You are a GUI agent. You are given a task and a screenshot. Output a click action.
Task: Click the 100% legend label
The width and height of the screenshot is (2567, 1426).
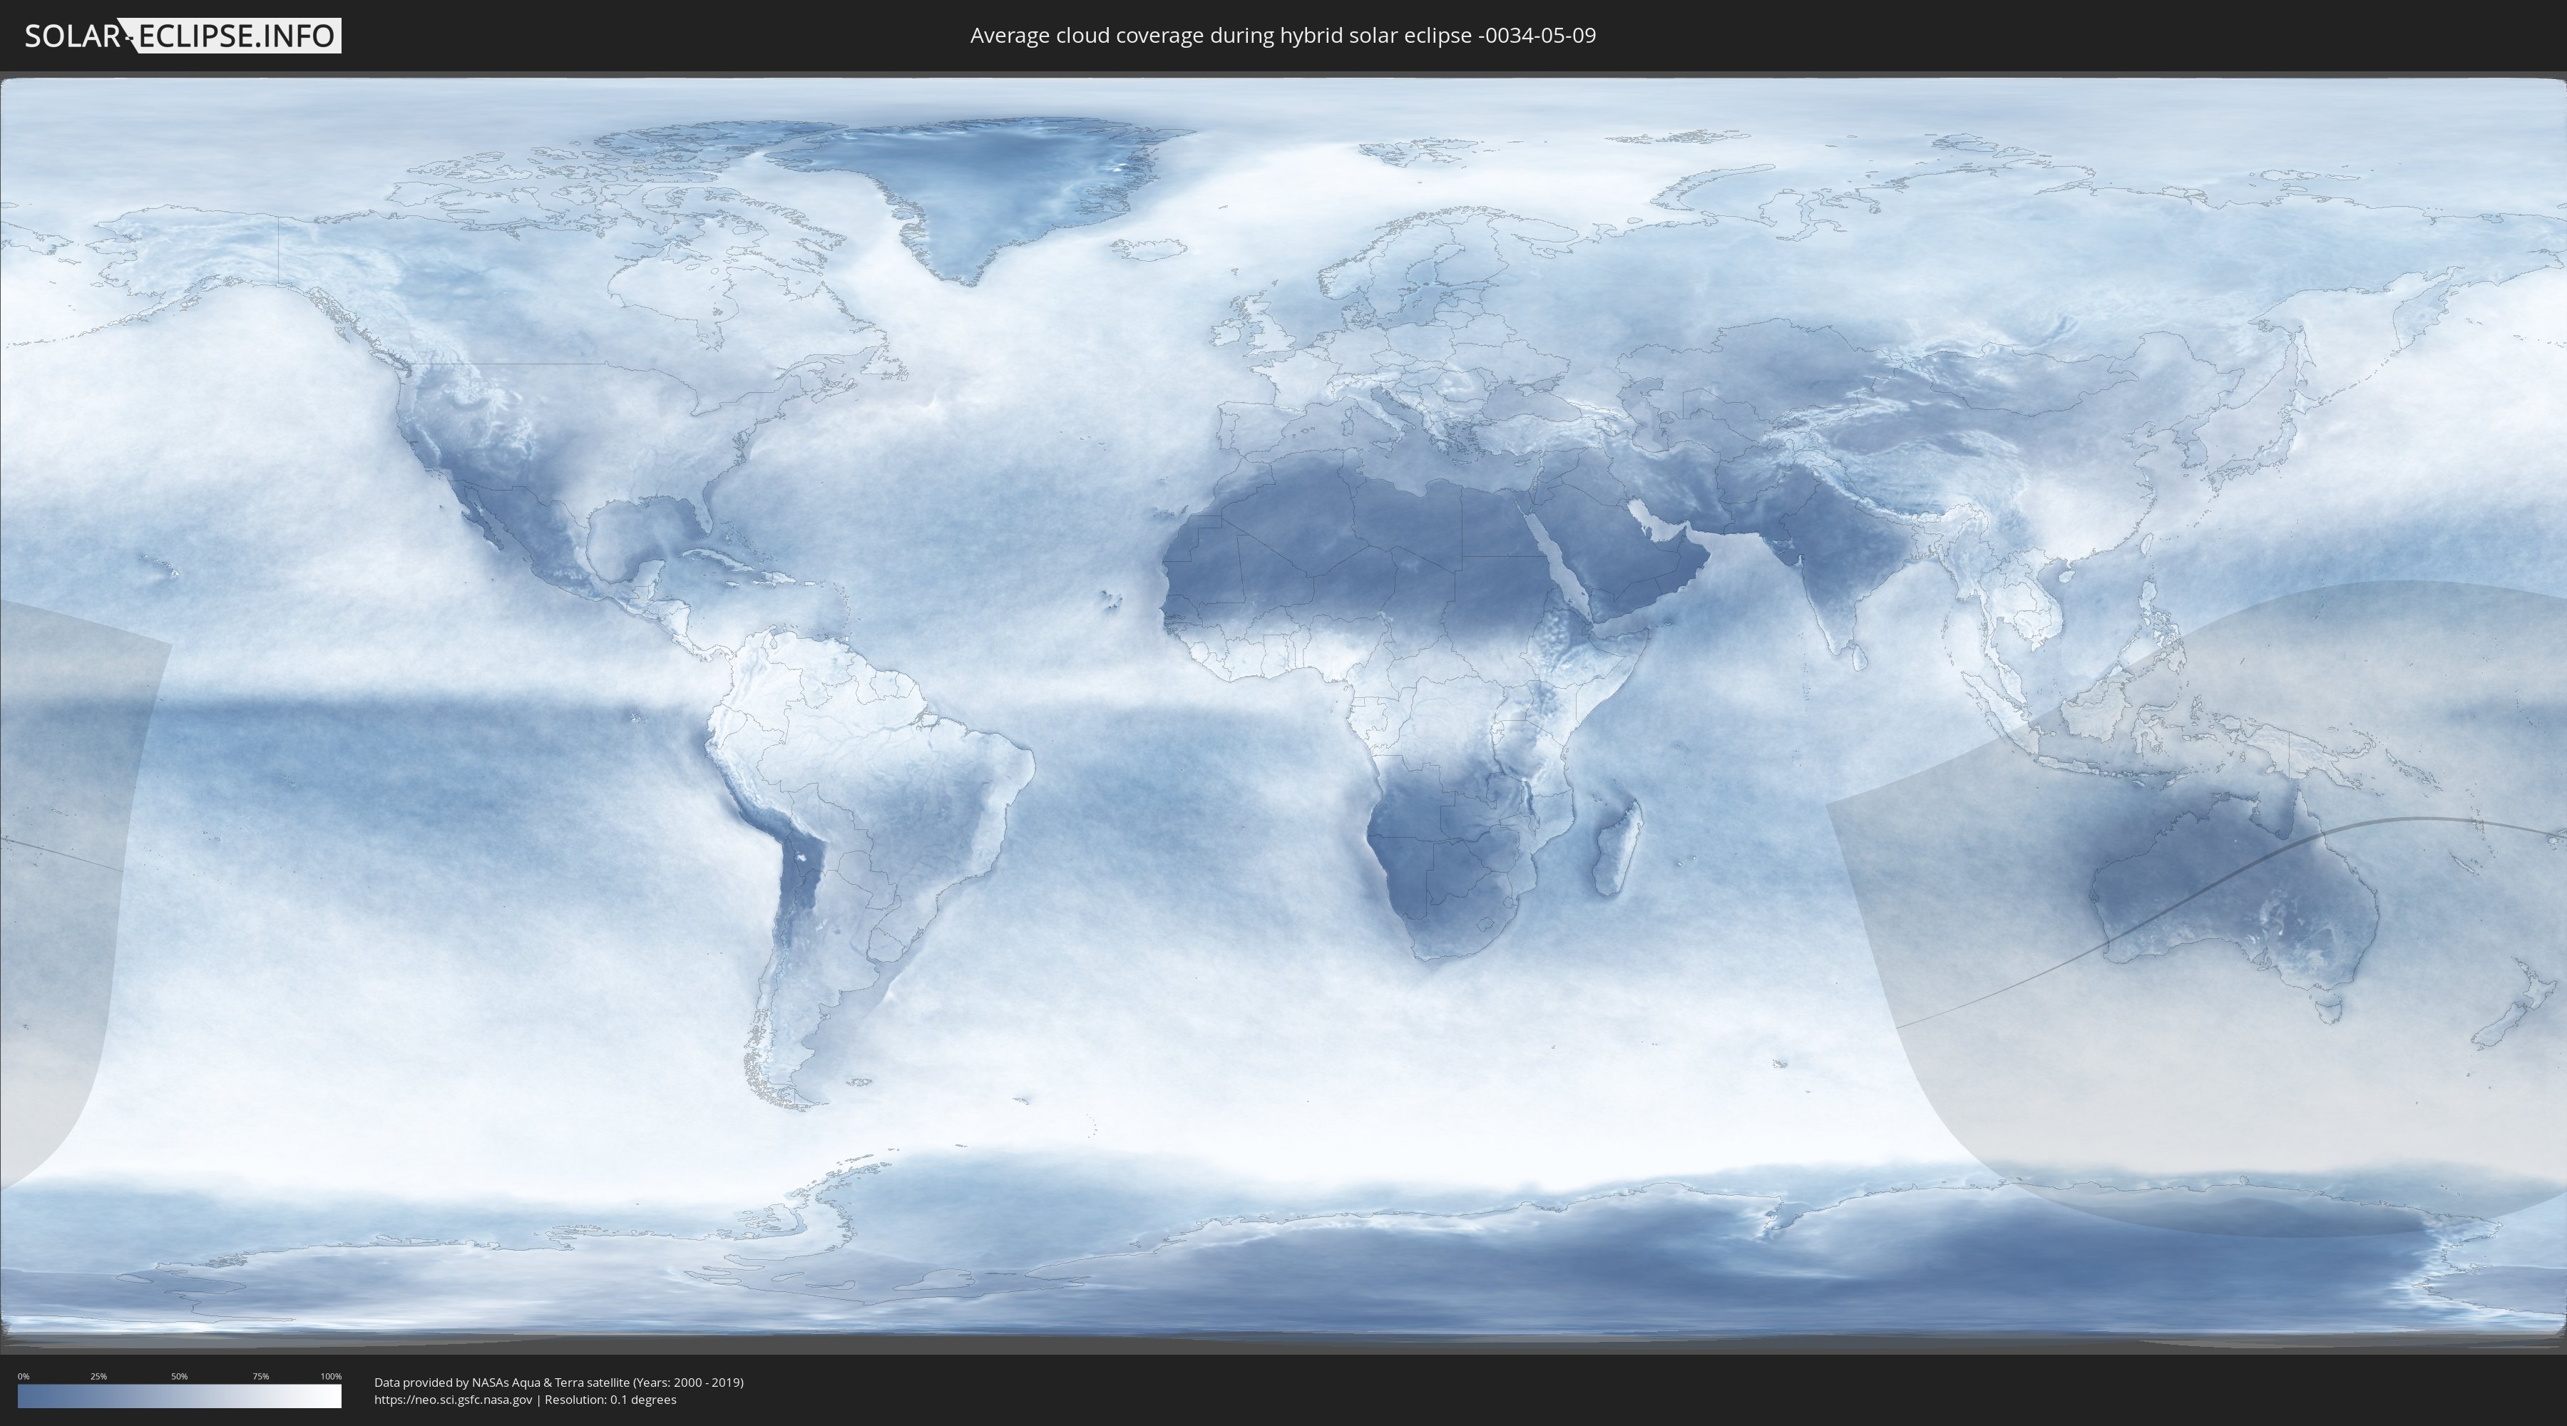[x=331, y=1376]
